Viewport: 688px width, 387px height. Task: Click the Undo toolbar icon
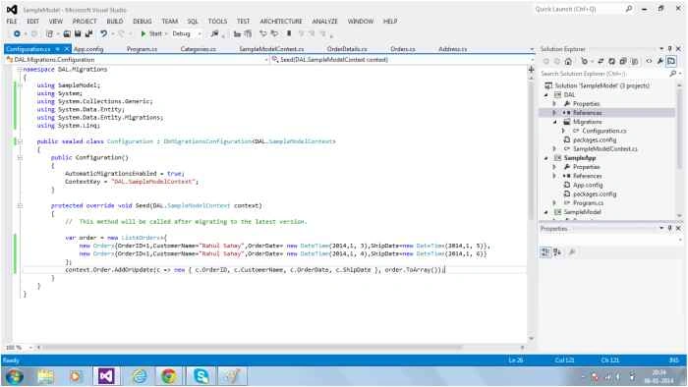103,33
